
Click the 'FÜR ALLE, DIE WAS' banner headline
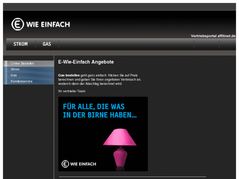click(x=94, y=106)
